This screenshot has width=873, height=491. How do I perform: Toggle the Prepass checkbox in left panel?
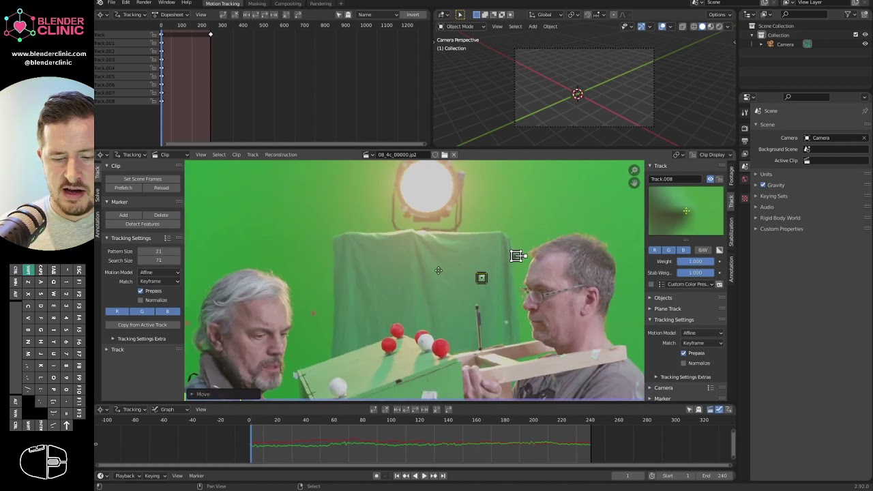pos(140,291)
